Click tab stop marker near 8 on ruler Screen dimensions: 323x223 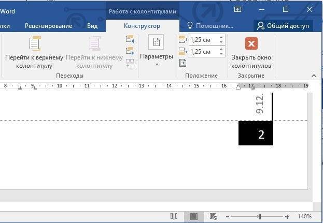pos(20,88)
